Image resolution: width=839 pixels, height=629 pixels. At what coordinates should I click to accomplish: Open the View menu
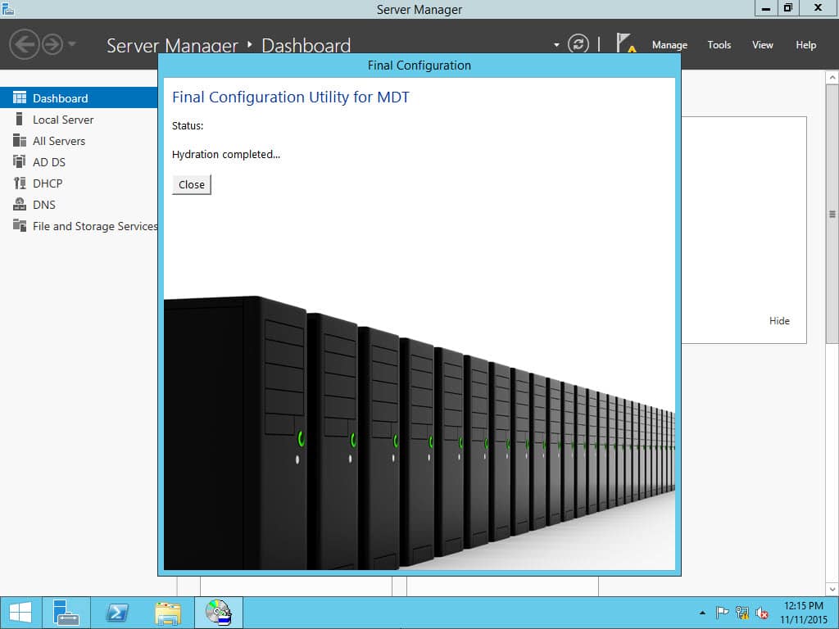tap(762, 45)
